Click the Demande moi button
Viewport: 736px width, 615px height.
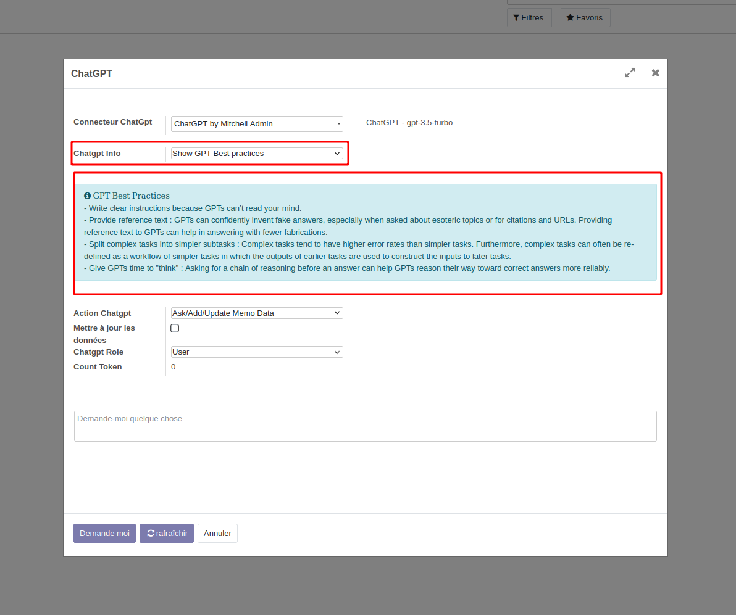click(105, 534)
